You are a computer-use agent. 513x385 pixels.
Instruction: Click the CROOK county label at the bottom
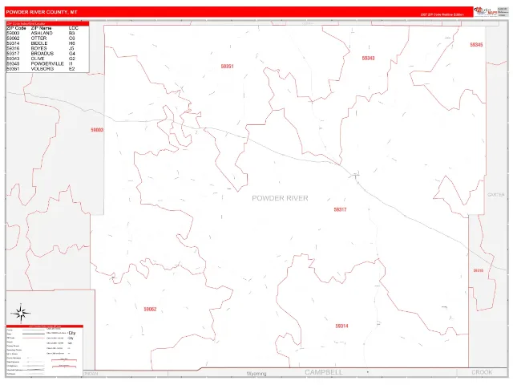tap(482, 372)
